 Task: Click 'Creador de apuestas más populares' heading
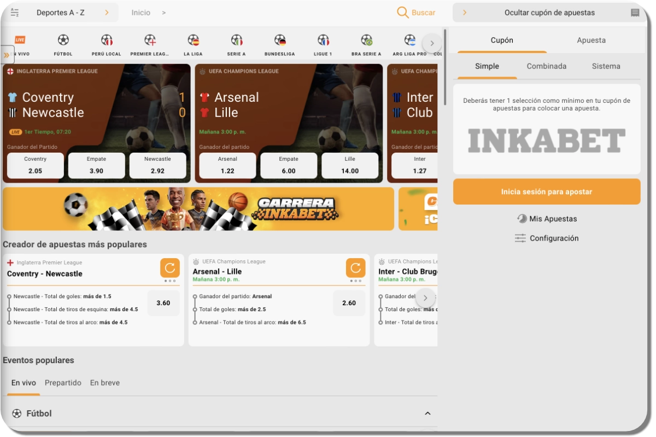click(75, 244)
